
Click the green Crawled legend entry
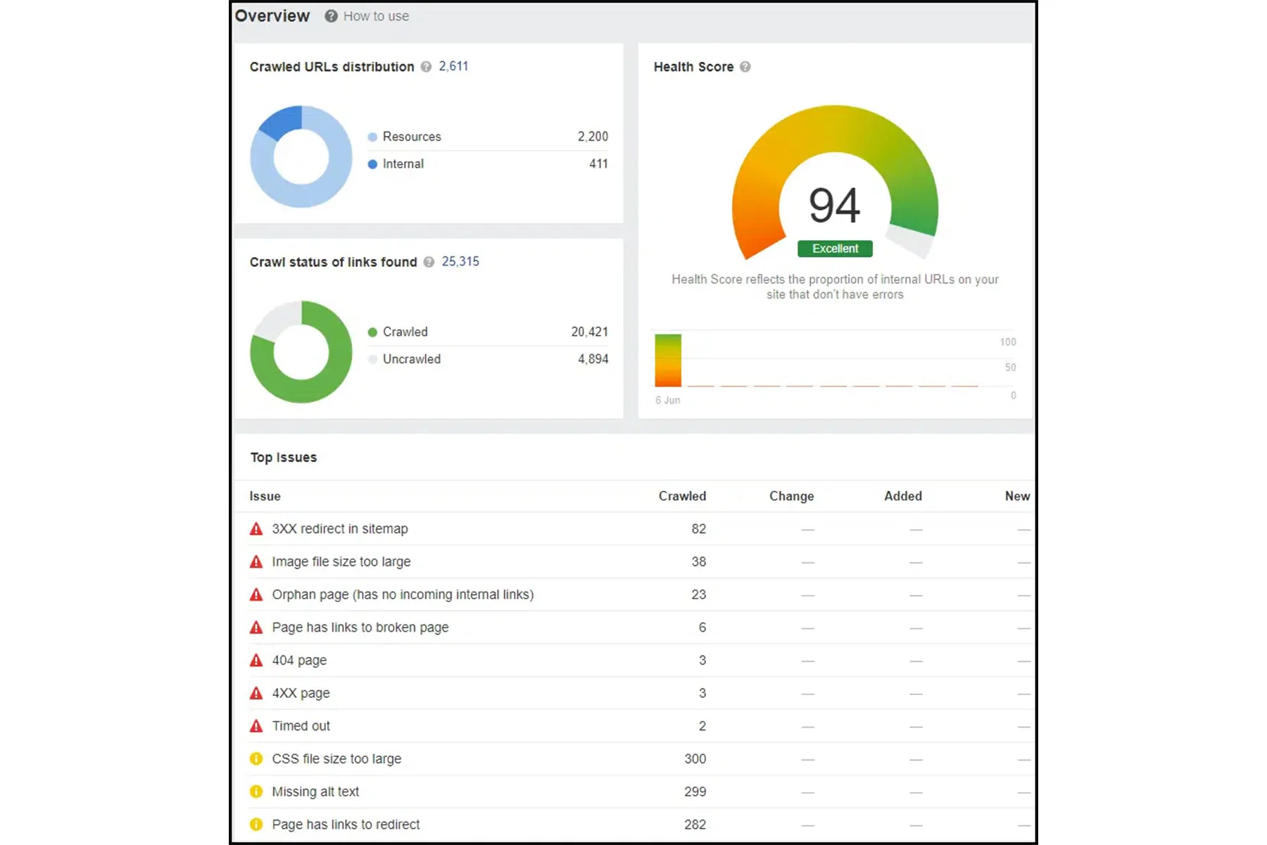405,332
